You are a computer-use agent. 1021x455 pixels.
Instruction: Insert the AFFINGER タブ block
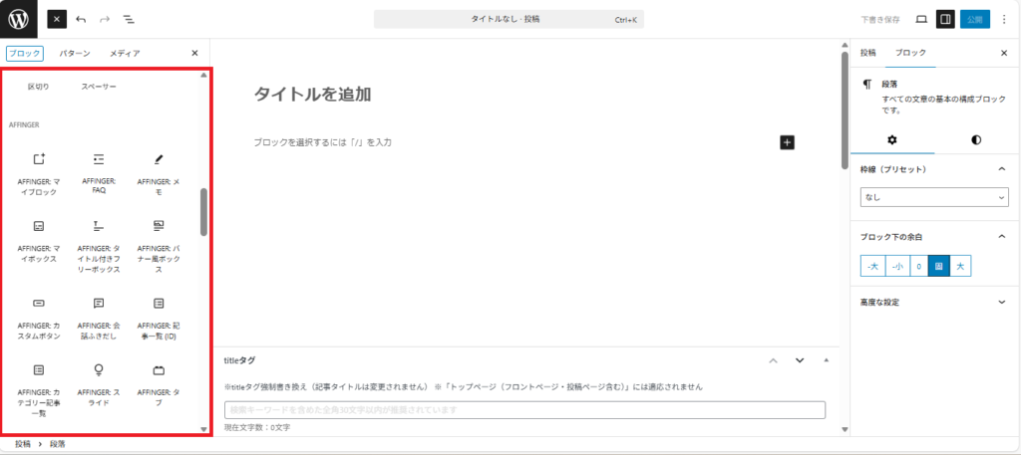point(158,370)
